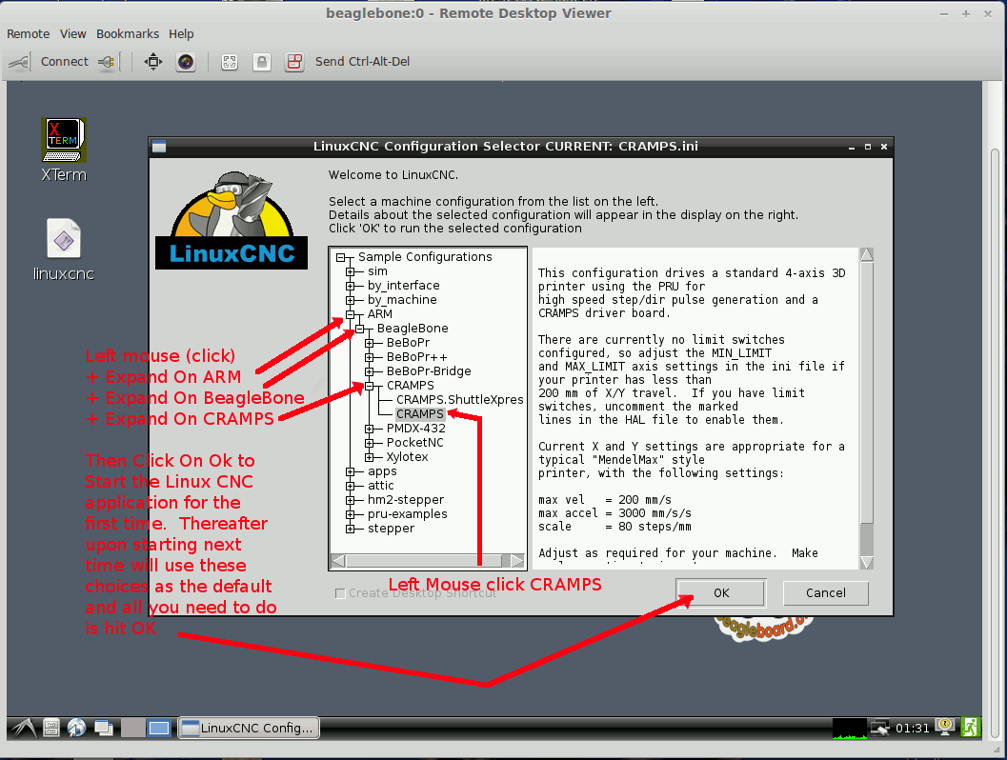1007x760 pixels.
Task: Close the LinuxCNC Configuration Selector dialog
Action: point(884,147)
